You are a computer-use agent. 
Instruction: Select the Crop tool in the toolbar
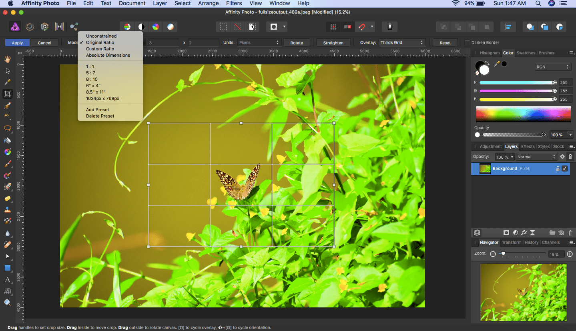(7, 94)
